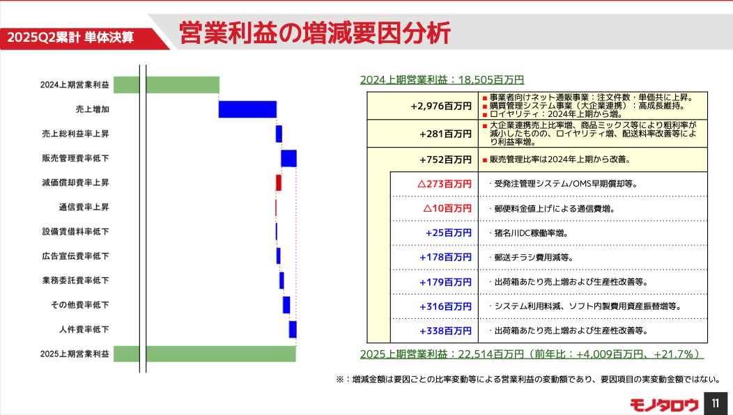Click the blue '+338百万円' value

click(x=445, y=331)
